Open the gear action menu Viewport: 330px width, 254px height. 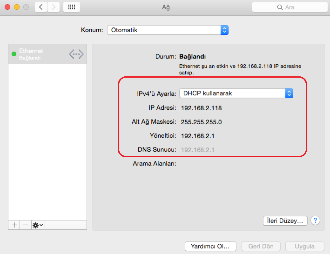(38, 225)
